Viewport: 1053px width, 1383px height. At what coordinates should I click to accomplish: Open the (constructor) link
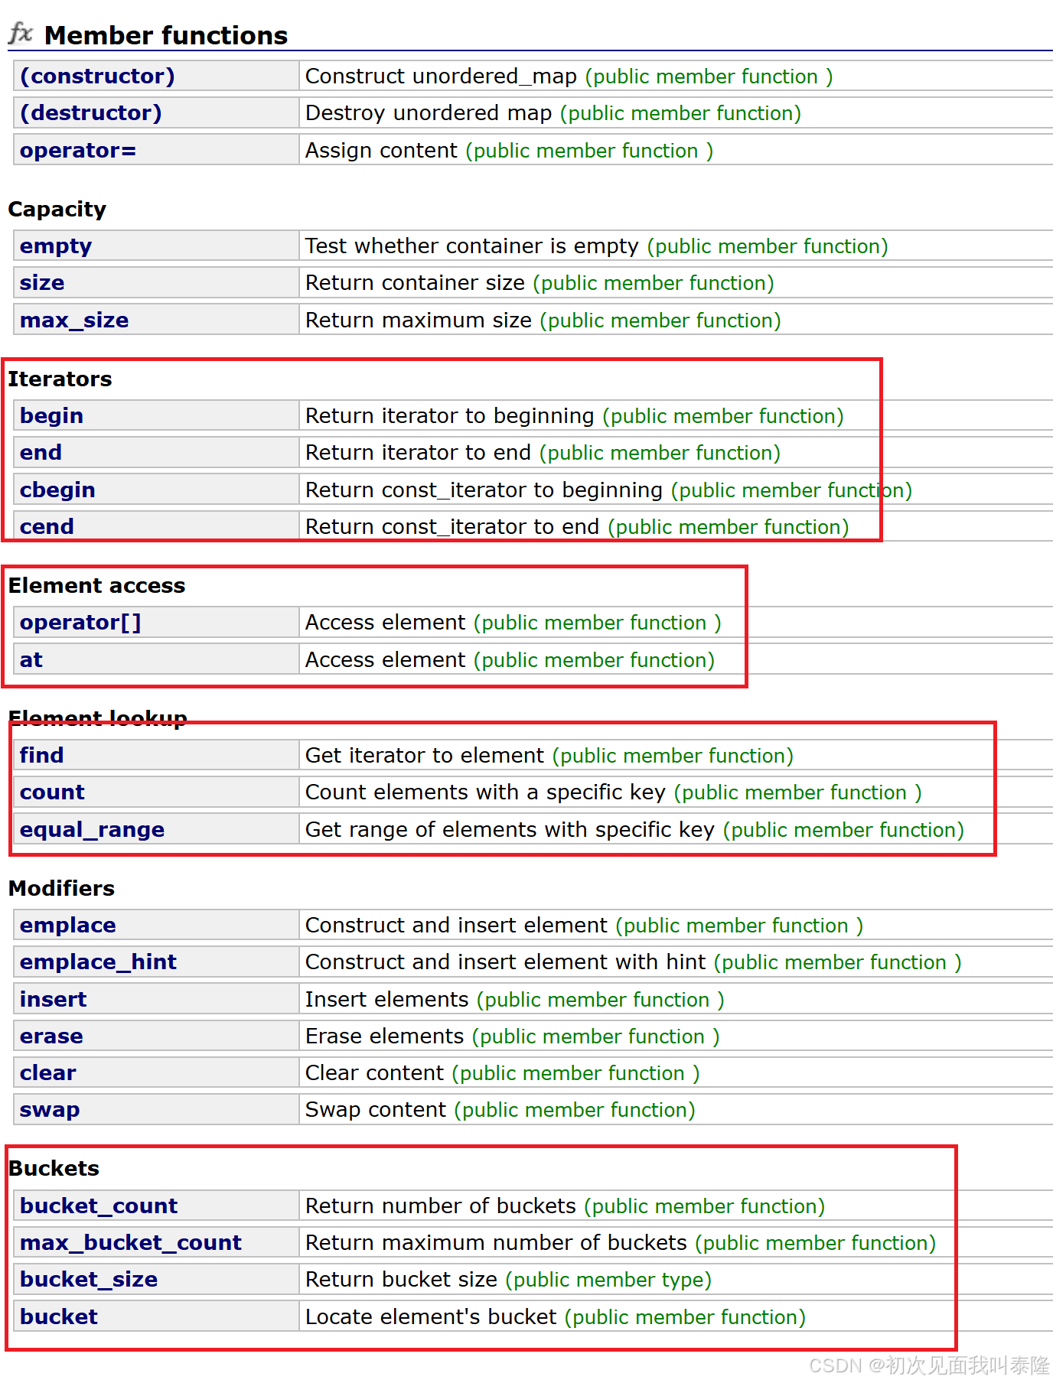coord(97,76)
